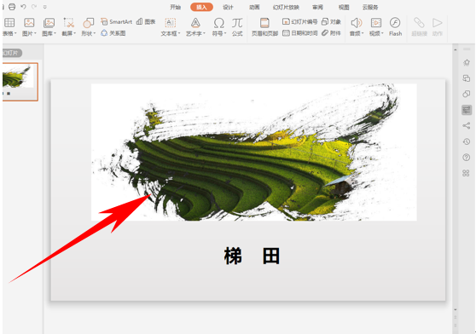Viewport: 476px width, 334px height.
Task: Insert an 对象 (Object)
Action: tap(331, 21)
